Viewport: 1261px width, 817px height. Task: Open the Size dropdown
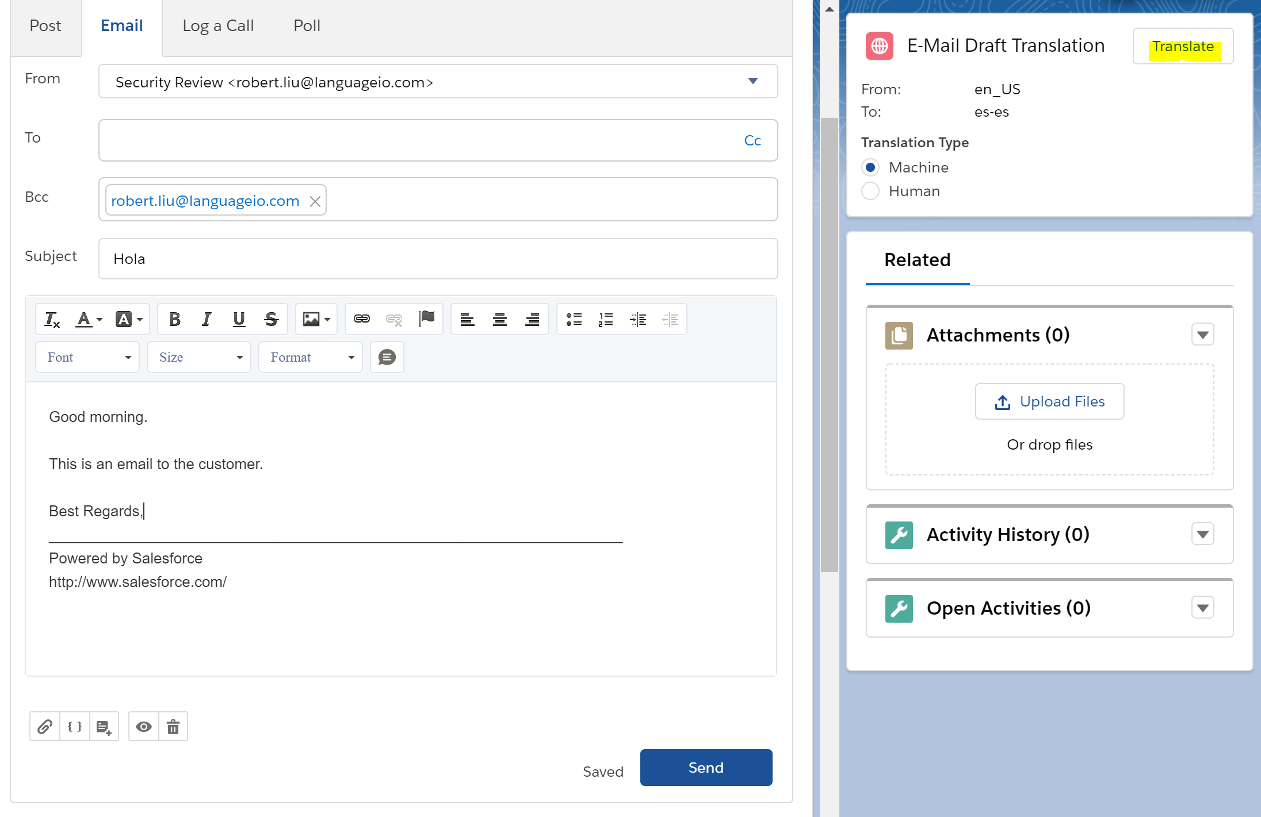click(x=199, y=357)
